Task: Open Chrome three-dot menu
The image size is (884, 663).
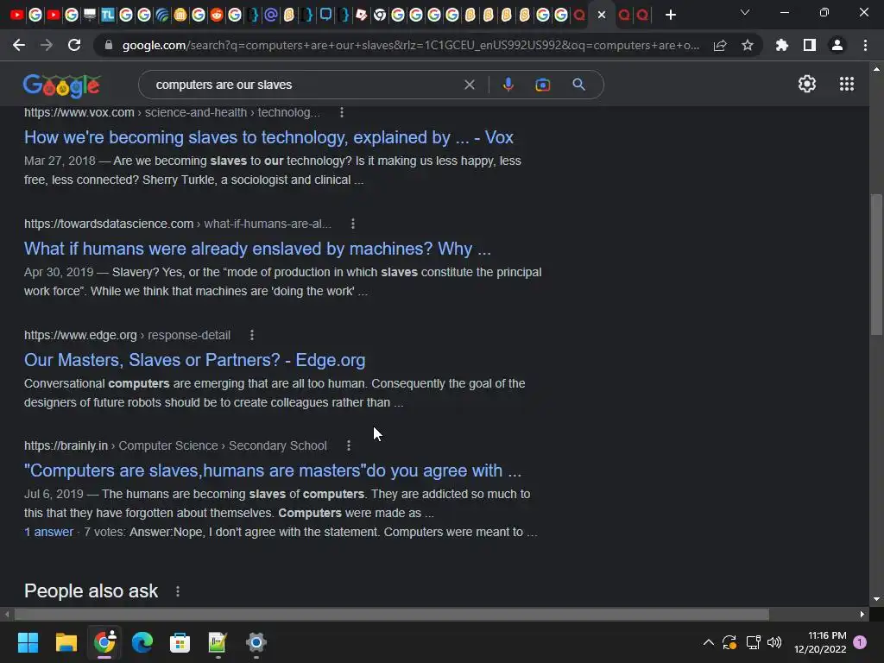Action: (x=865, y=45)
